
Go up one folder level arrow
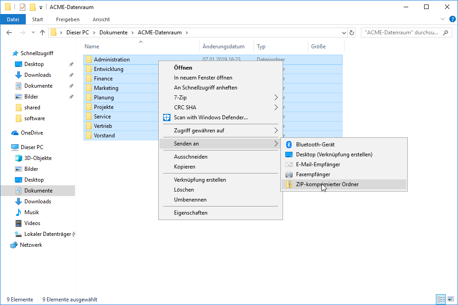(x=42, y=33)
